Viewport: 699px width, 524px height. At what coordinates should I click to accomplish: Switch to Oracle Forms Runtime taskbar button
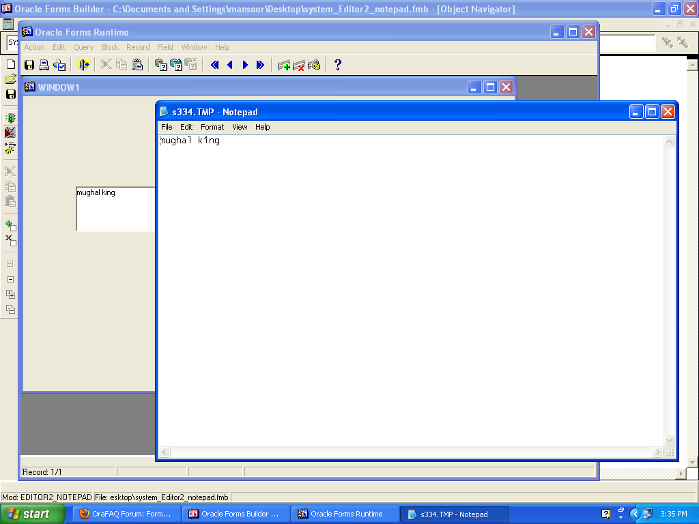[345, 514]
